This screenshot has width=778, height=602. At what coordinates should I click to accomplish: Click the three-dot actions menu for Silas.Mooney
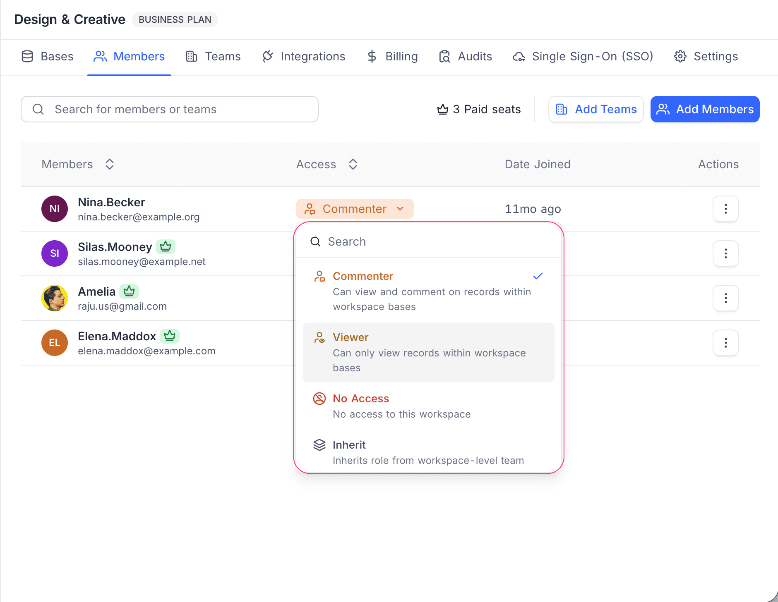click(725, 253)
